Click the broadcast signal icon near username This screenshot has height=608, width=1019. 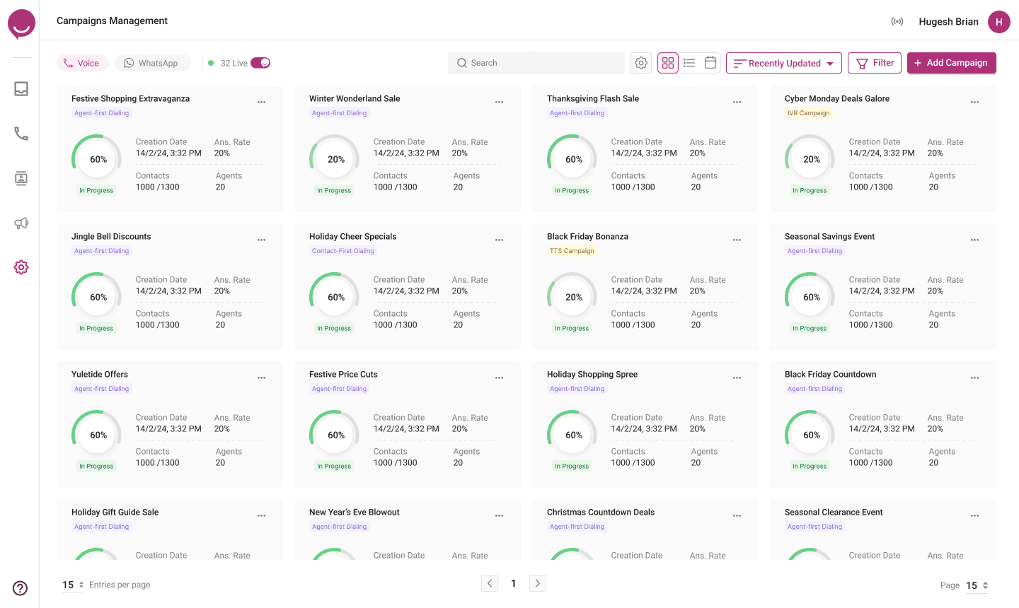[897, 21]
